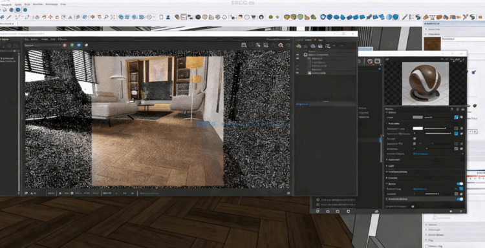The height and width of the screenshot is (248, 485).
Task: Open the bump mode dropdown in Bump section
Action: 435,189
